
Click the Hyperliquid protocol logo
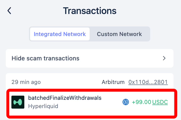18,102
